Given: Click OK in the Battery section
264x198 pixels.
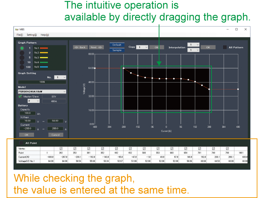Looking at the screenshot, I should [x=27, y=135].
